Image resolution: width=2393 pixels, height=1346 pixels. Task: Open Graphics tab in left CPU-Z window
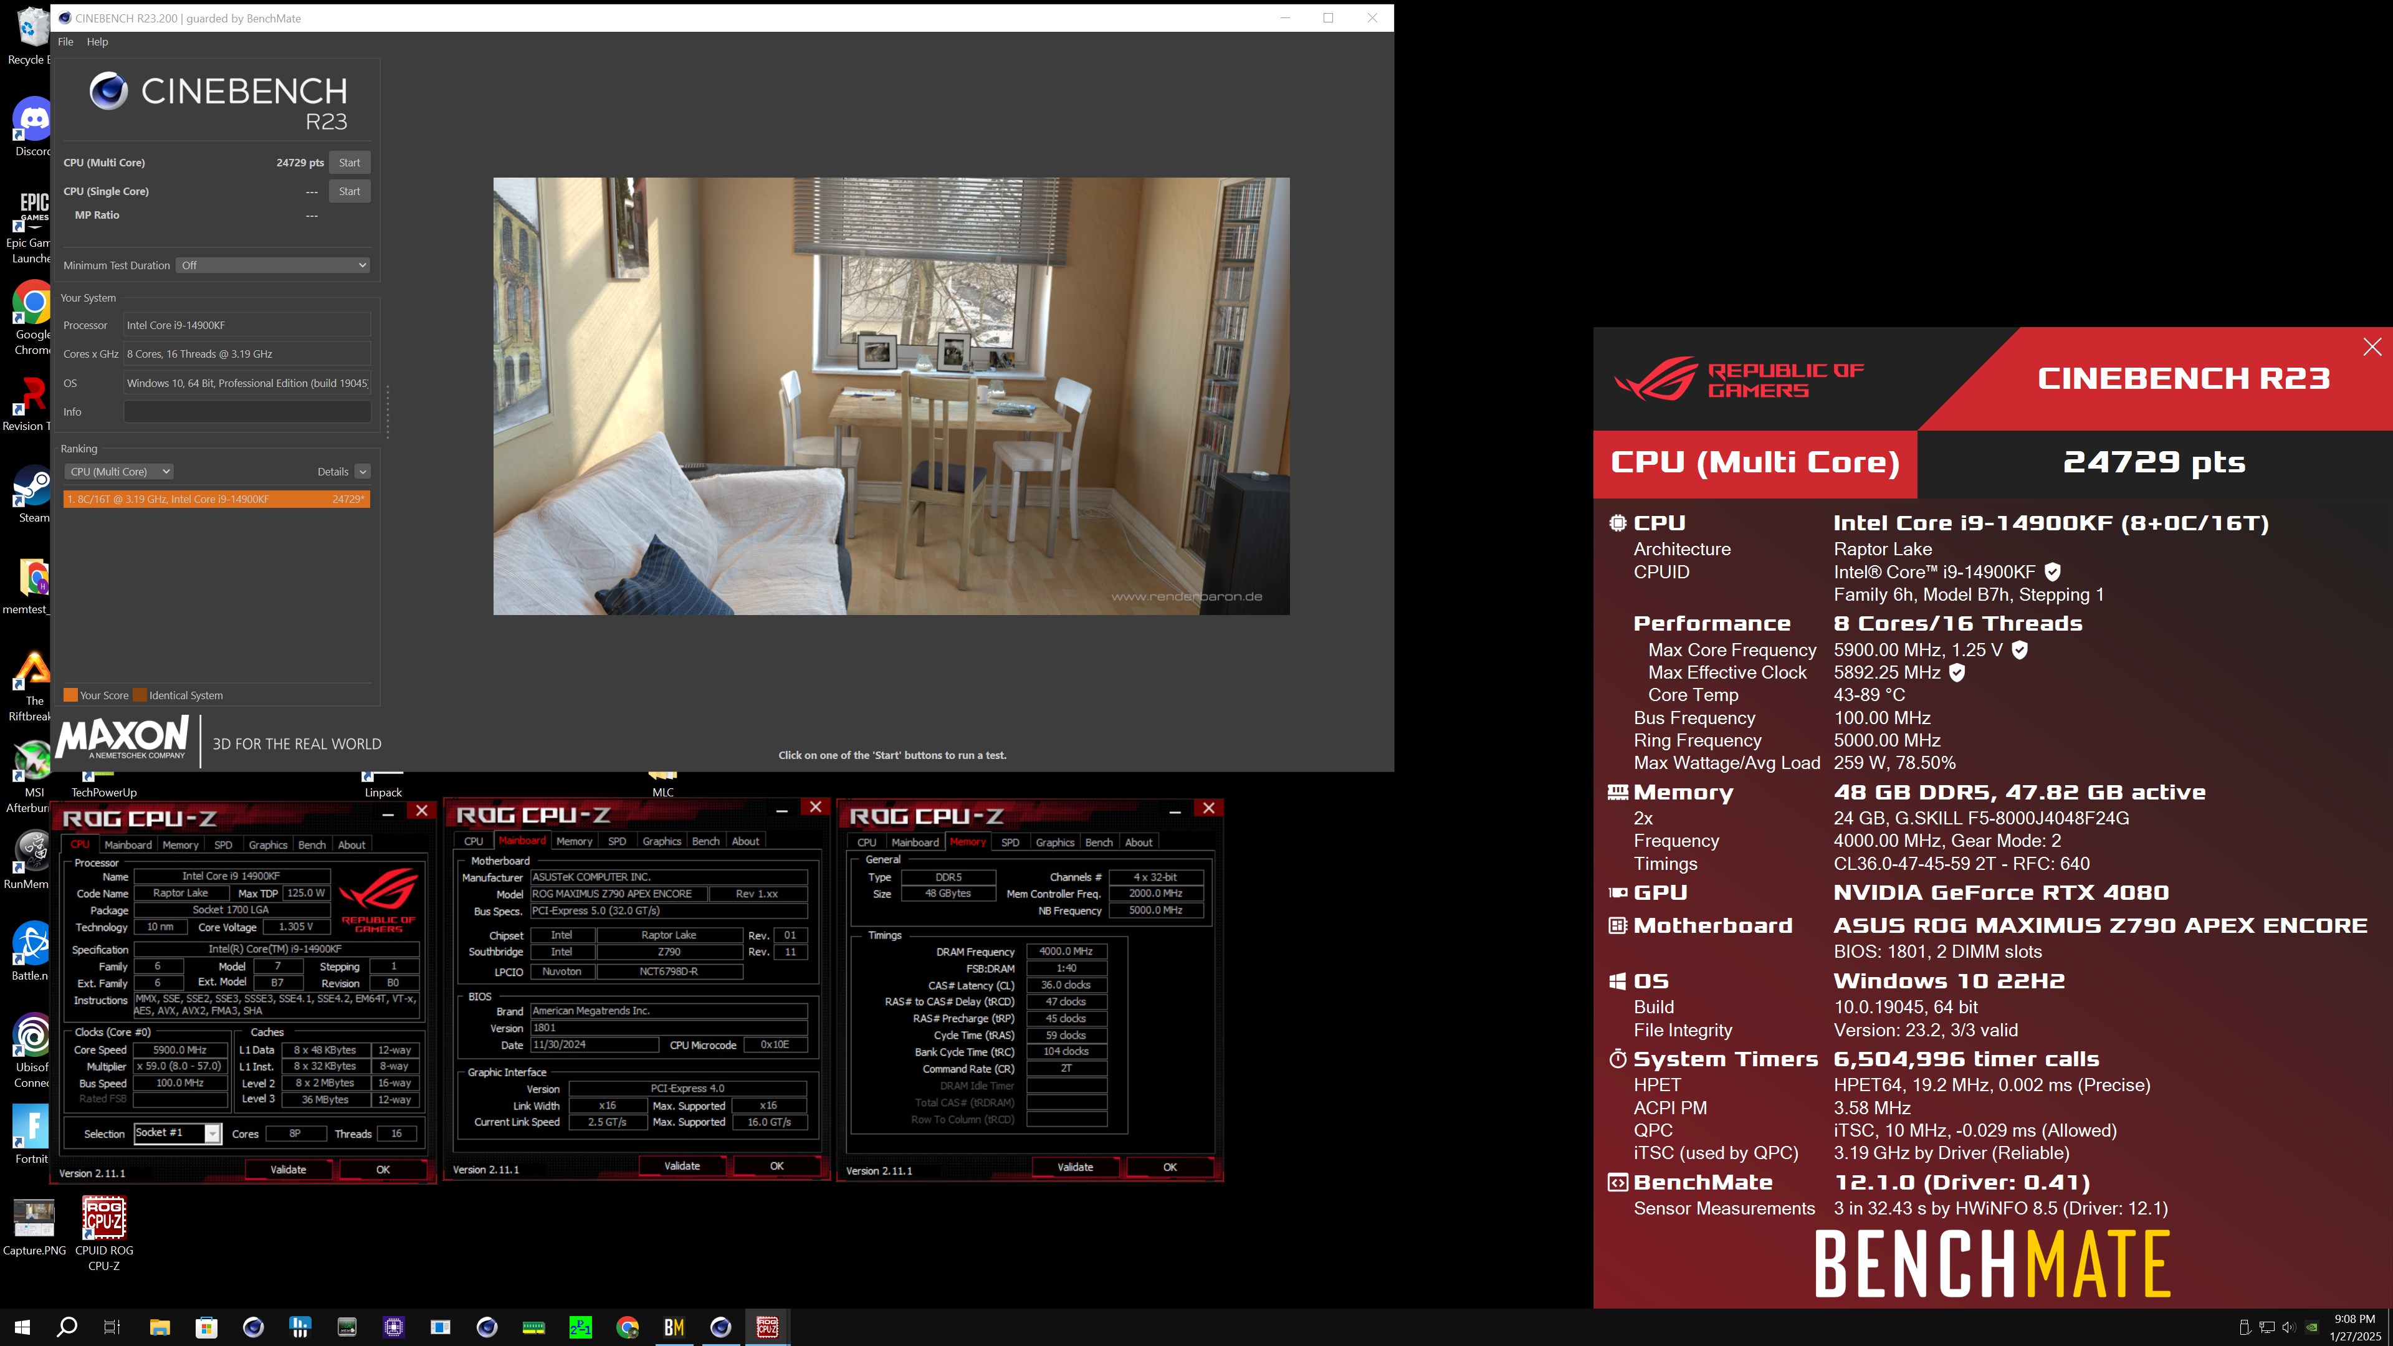[267, 844]
